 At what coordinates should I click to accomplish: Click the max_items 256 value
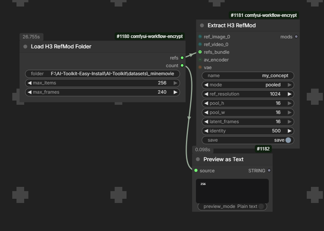162,83
